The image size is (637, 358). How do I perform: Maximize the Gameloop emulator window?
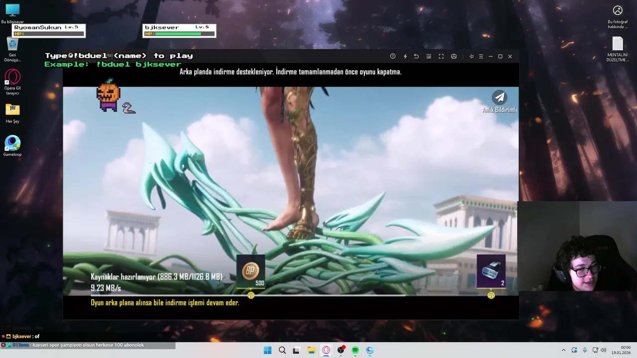click(x=500, y=56)
